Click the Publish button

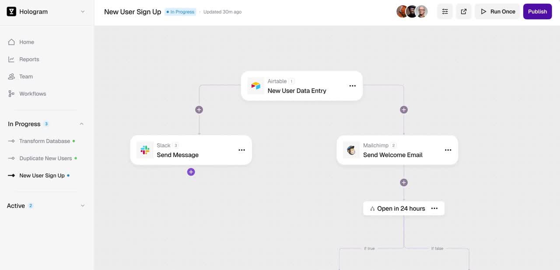pyautogui.click(x=537, y=12)
